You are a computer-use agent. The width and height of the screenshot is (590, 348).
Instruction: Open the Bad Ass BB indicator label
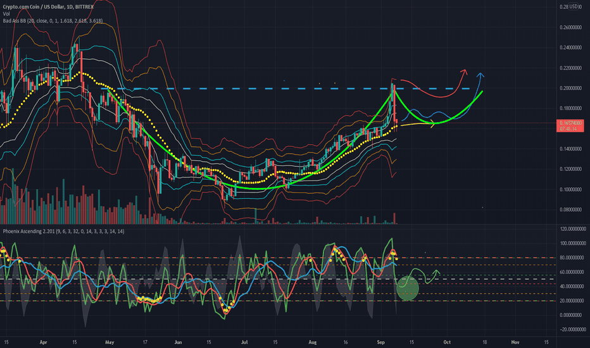(x=53, y=21)
